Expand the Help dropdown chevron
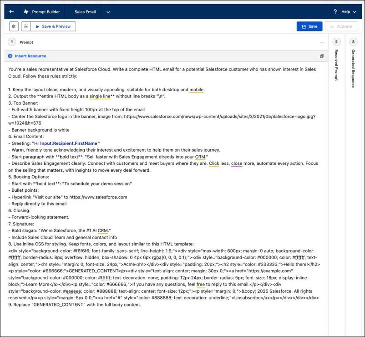The image size is (365, 337). click(355, 12)
